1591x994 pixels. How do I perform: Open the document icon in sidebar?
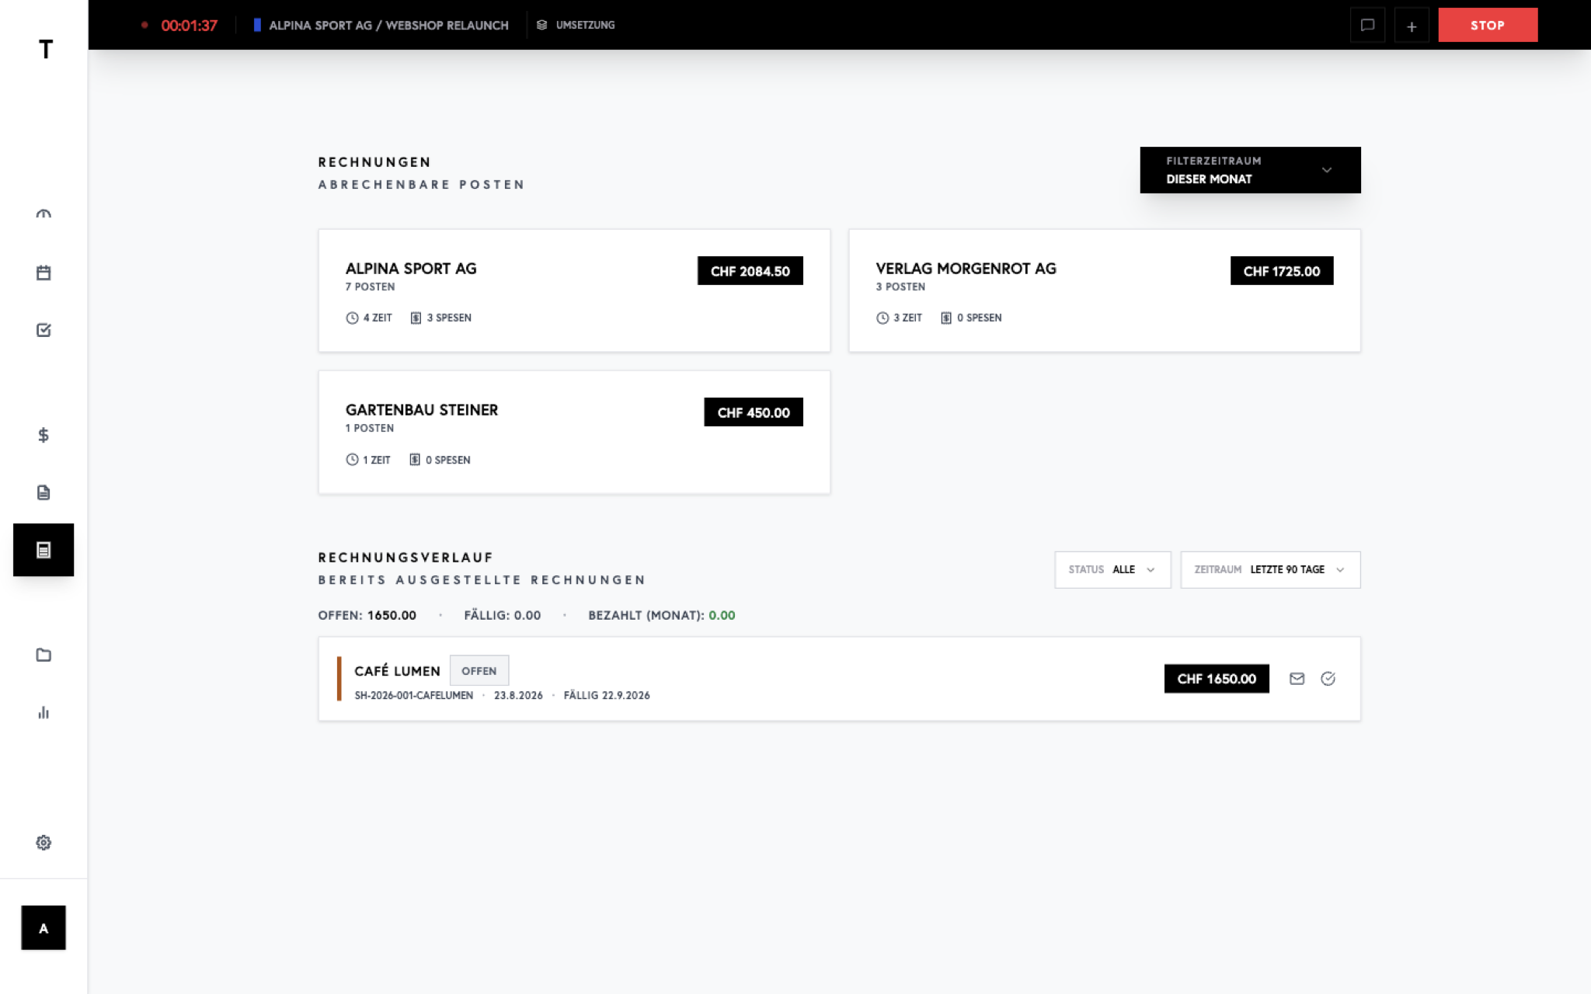(x=44, y=492)
